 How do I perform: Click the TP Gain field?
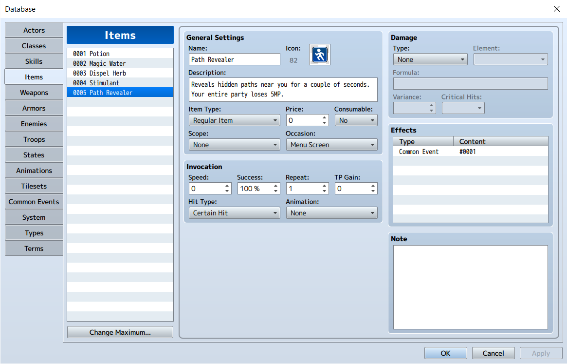[x=352, y=189]
